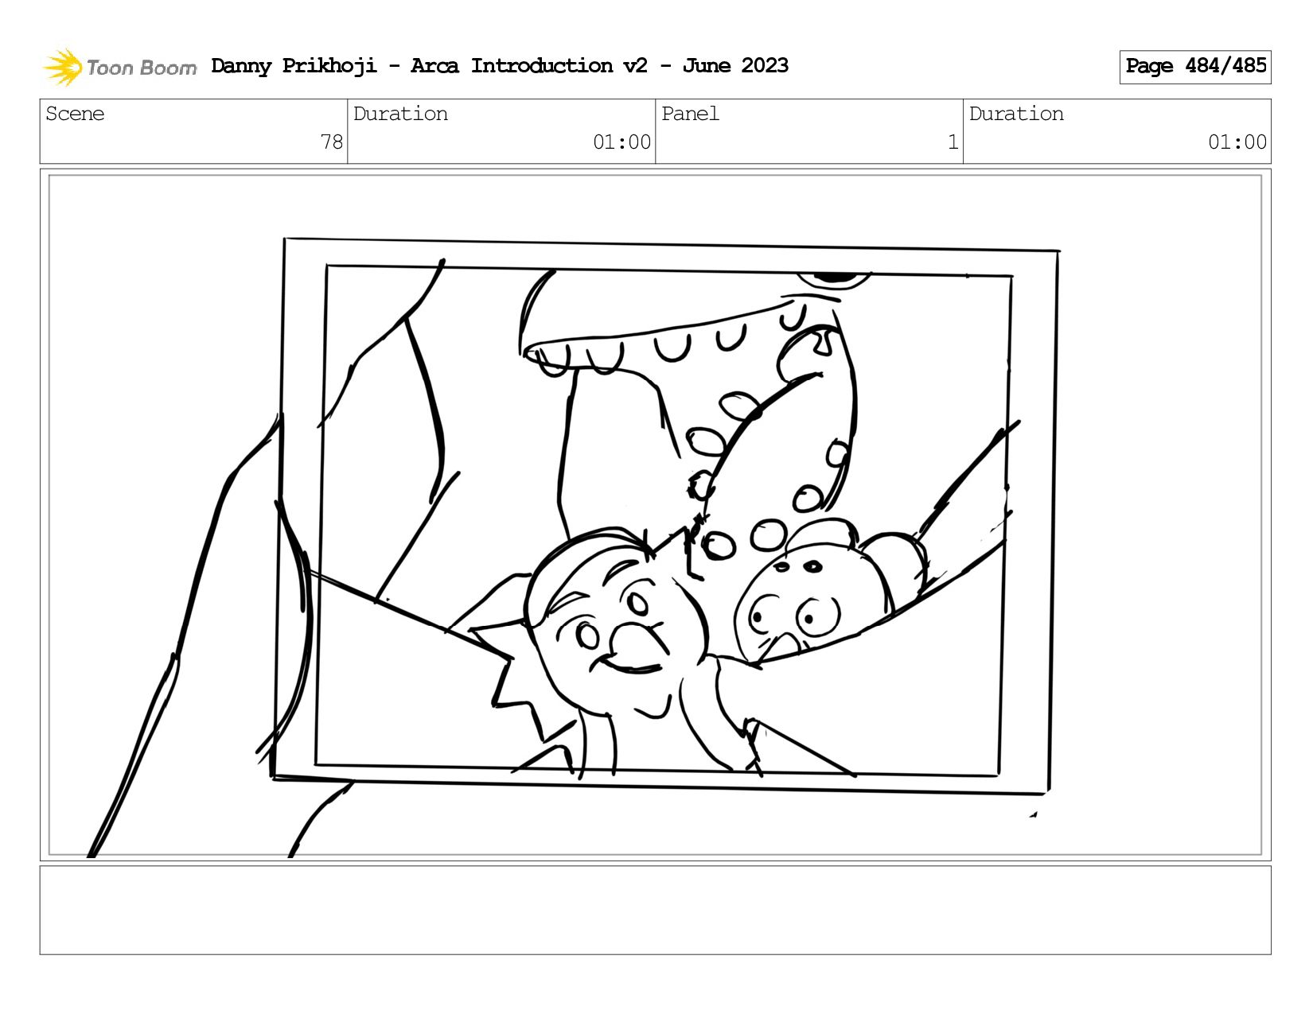Click the scene number '78'
The image size is (1313, 1014).
(332, 142)
